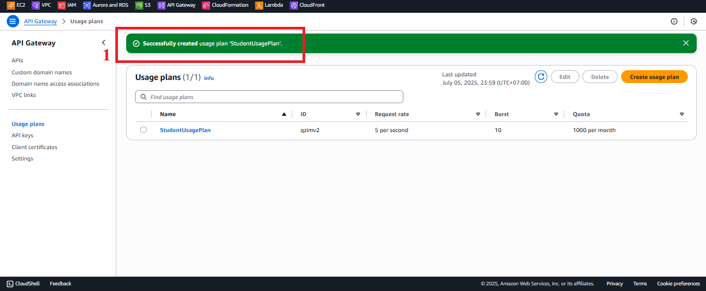Open VPC links in the sidebar

coord(24,95)
